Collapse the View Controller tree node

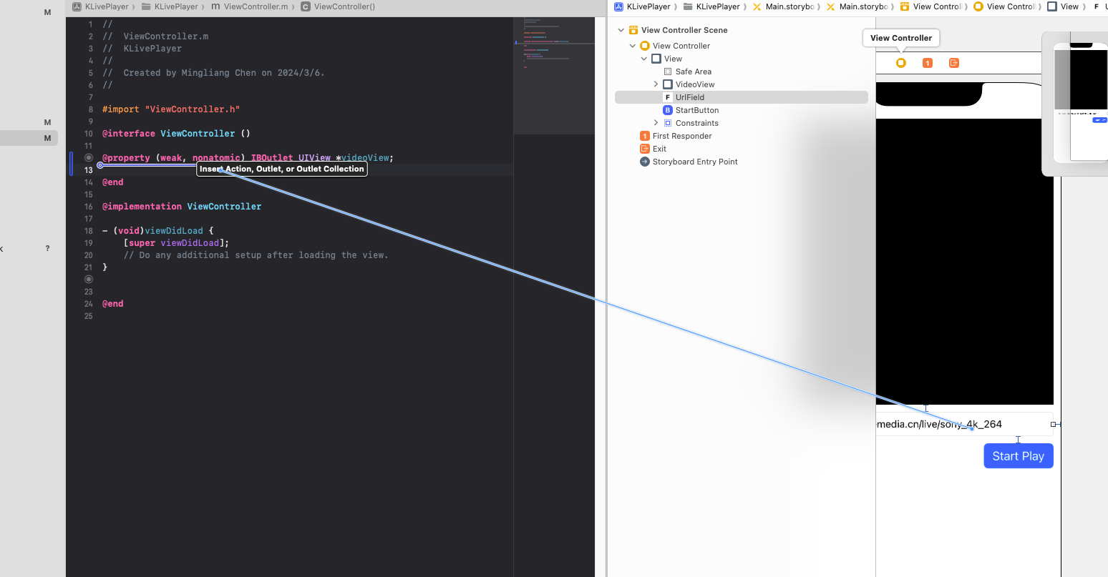632,46
